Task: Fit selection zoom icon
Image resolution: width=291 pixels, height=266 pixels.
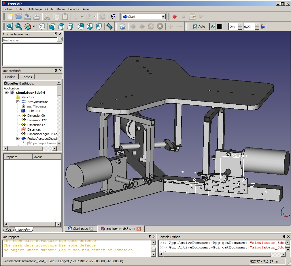Action: pos(18,26)
